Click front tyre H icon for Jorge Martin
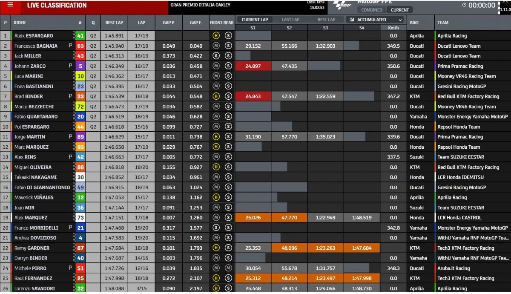 tap(216, 137)
